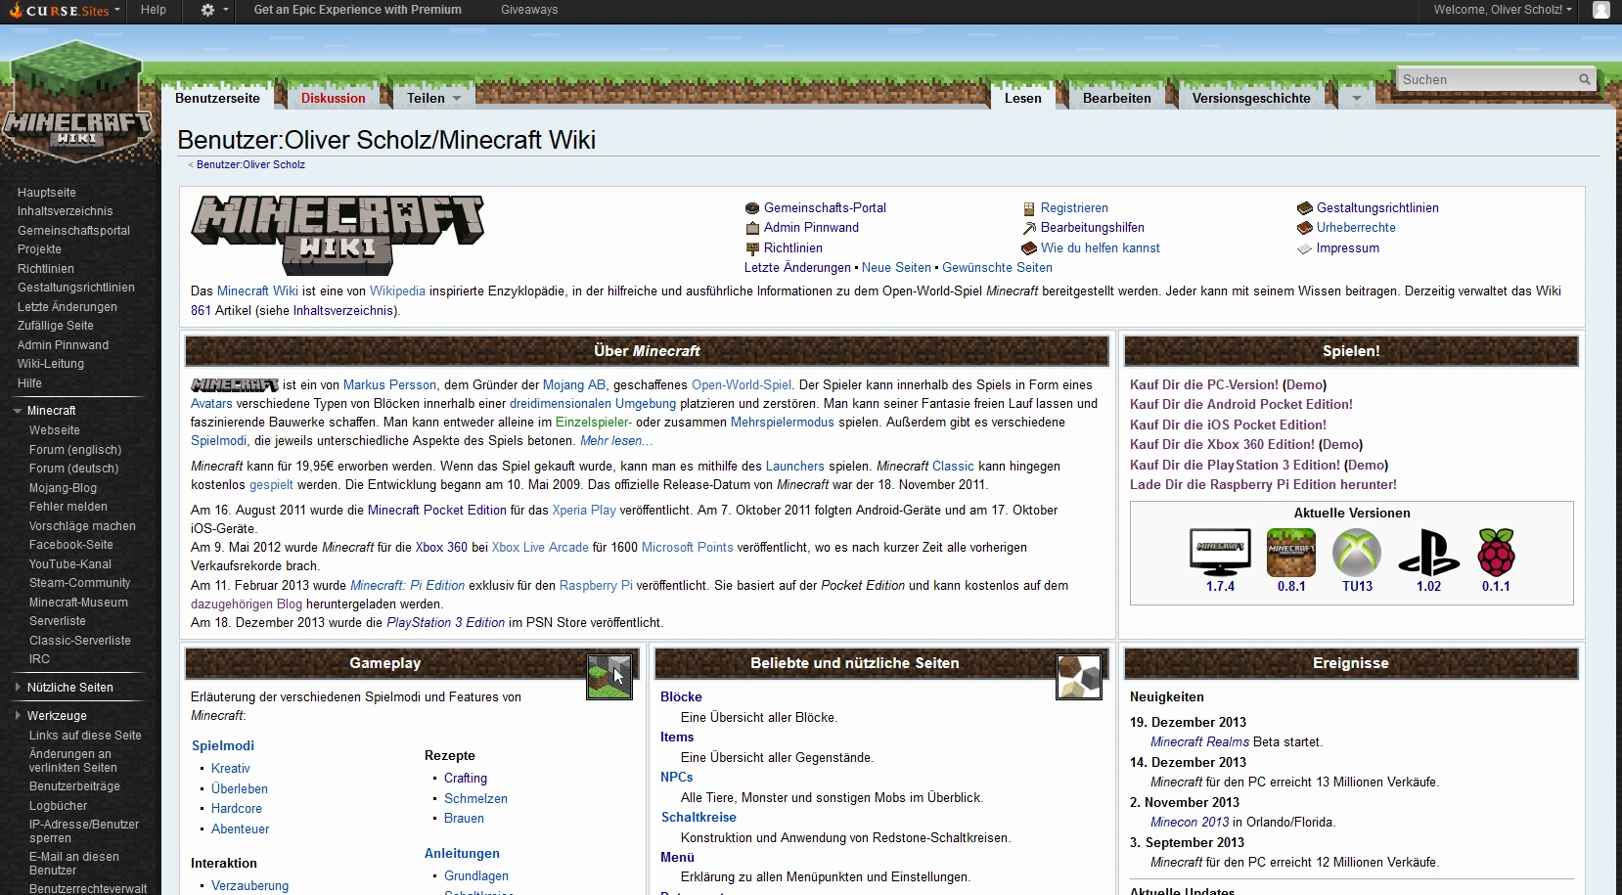Click the Blöcke overview link
This screenshot has height=895, width=1622.
(x=681, y=697)
